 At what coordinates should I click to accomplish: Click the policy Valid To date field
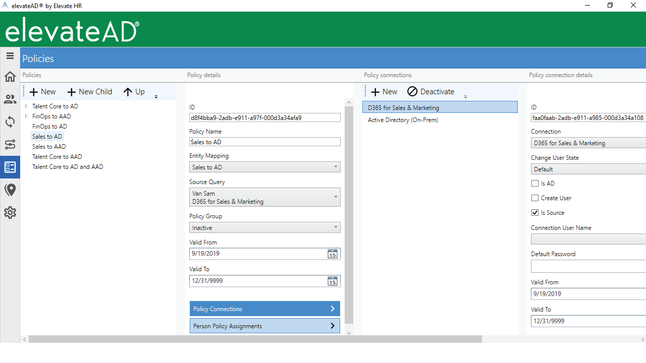pos(257,280)
